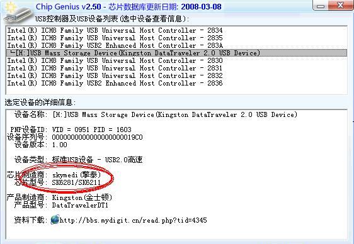
Task: Minimize the Chip Genius window
Action: 321,6
